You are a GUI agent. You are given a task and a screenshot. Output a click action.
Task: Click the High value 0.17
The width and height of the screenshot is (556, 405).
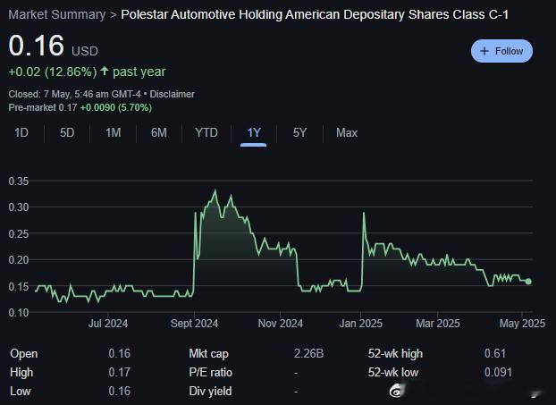[x=120, y=373]
